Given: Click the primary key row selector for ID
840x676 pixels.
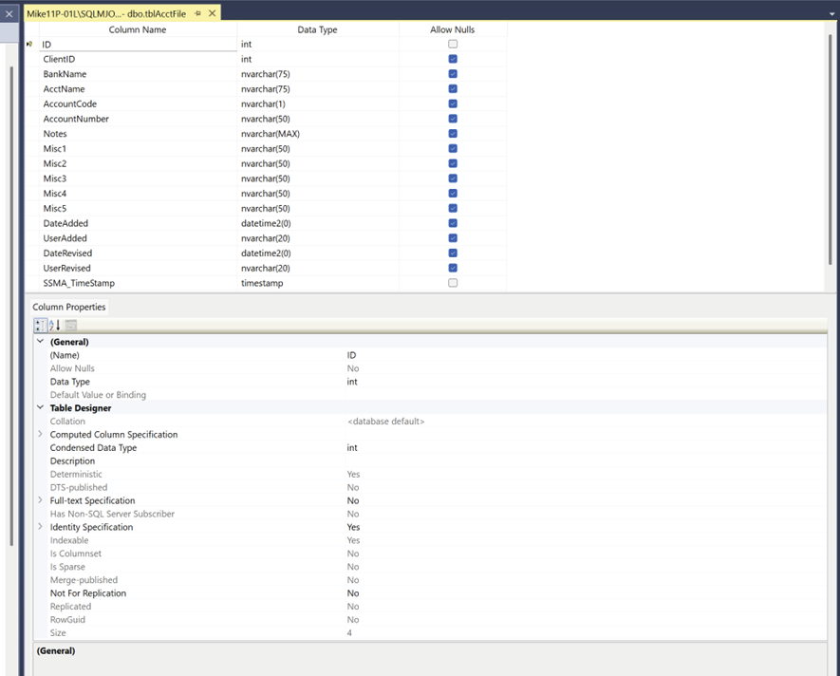Looking at the screenshot, I should click(x=31, y=45).
